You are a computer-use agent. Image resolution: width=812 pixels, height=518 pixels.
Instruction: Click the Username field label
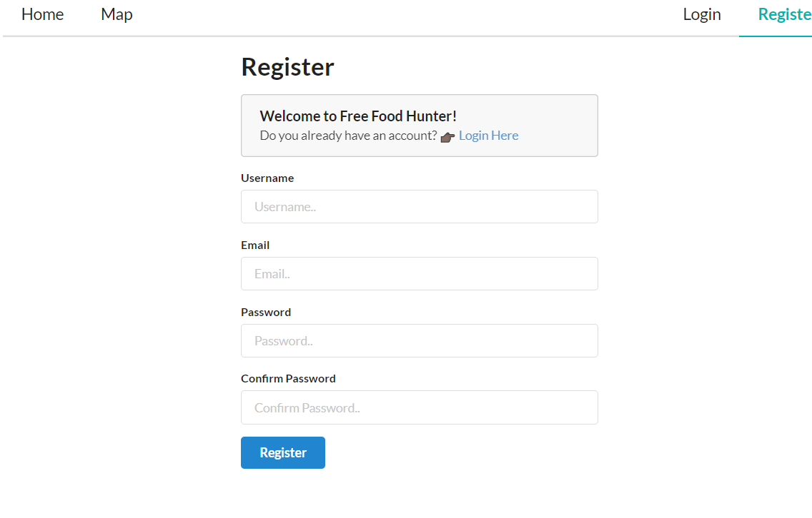point(267,178)
